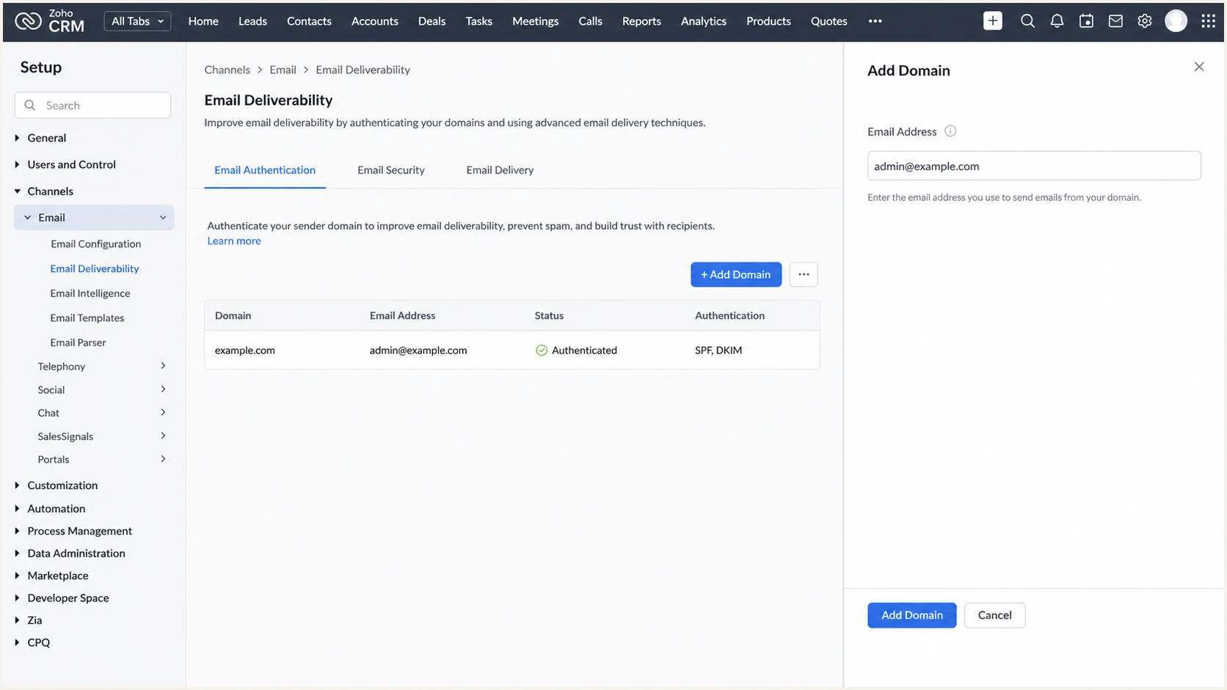Open the Products module
The image size is (1227, 690).
click(x=768, y=21)
